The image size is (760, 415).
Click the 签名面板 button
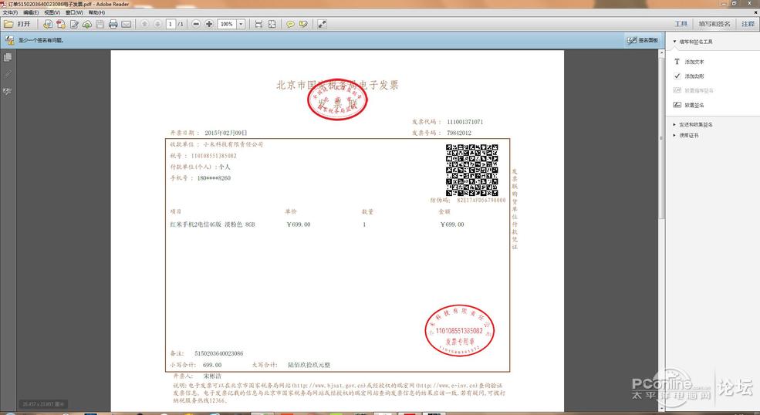point(643,40)
